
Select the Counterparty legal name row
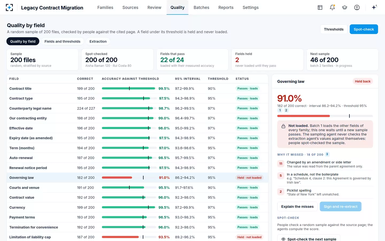coord(137,108)
